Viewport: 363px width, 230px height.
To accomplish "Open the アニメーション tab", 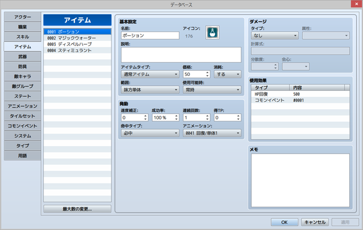I will click(23, 106).
